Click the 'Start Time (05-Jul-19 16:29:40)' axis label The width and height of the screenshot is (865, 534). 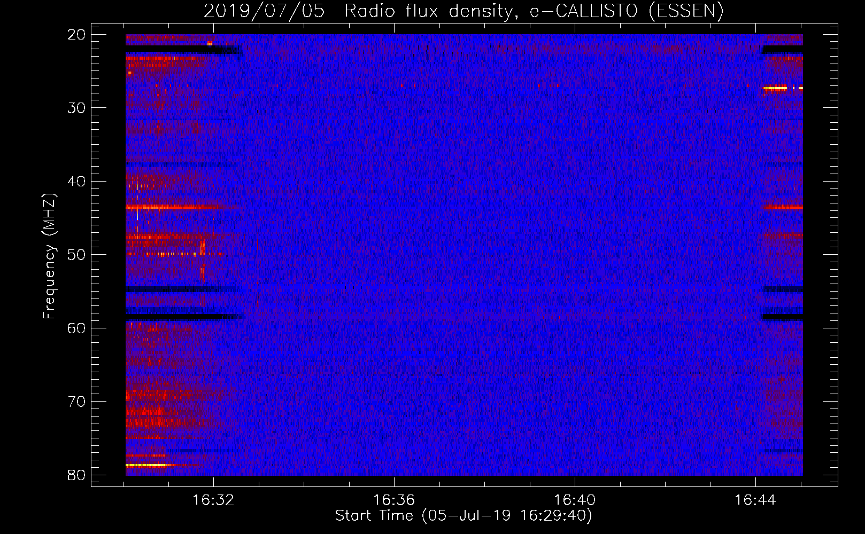coord(464,516)
